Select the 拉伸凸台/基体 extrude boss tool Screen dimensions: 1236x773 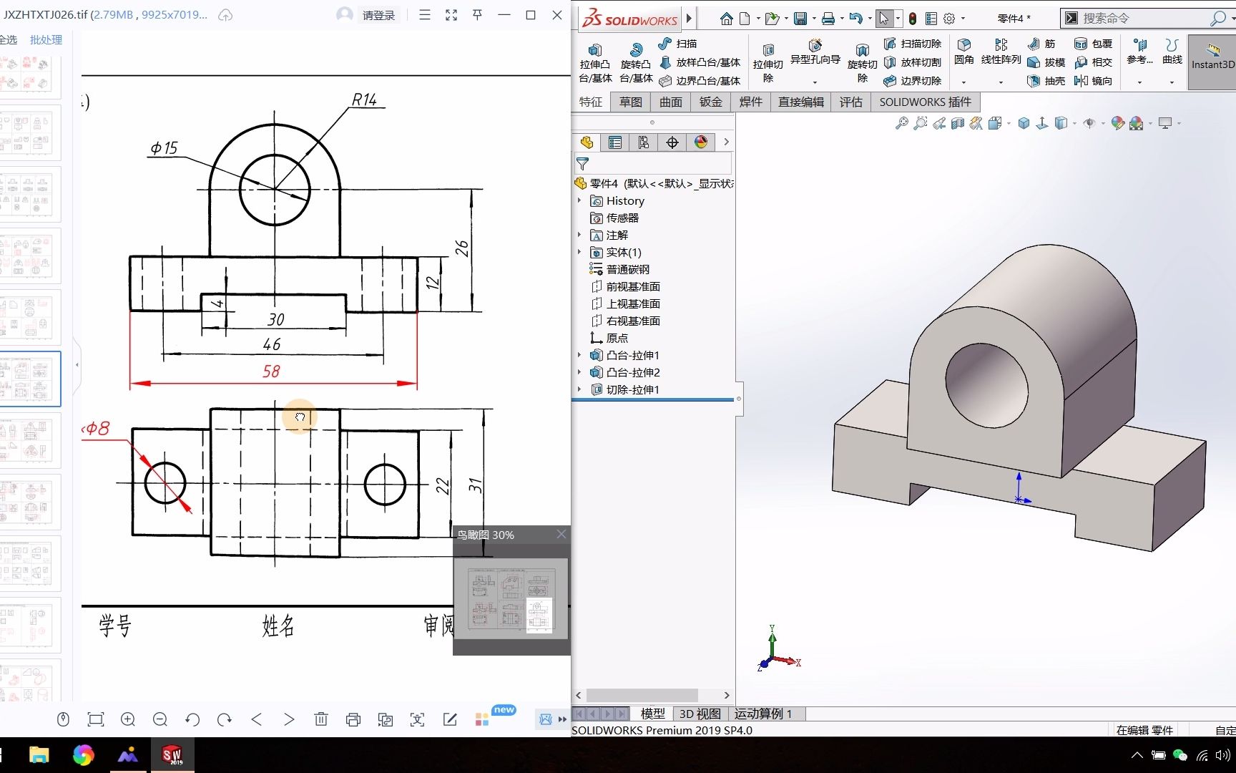[594, 61]
